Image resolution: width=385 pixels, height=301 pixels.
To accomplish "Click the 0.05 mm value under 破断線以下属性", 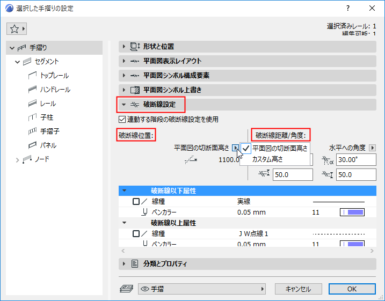I will 251,212.
